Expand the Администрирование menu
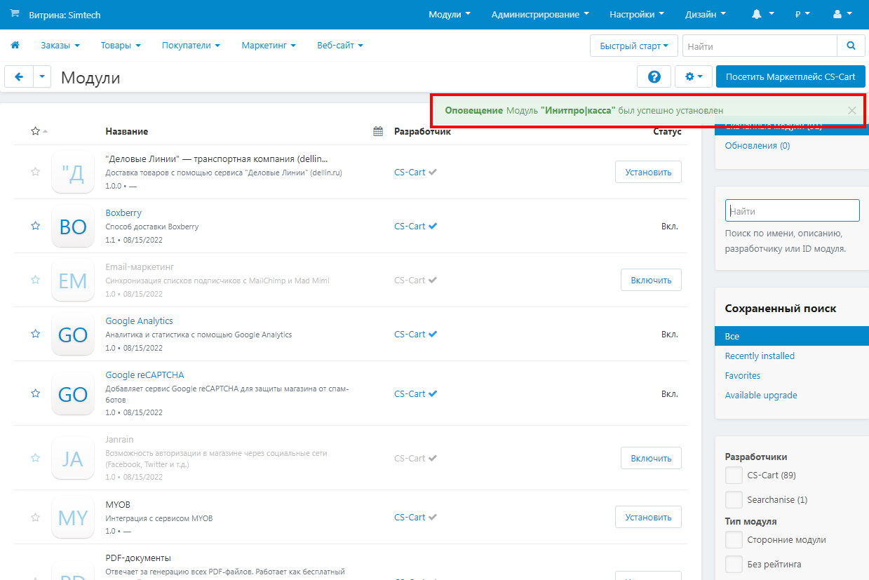 540,14
